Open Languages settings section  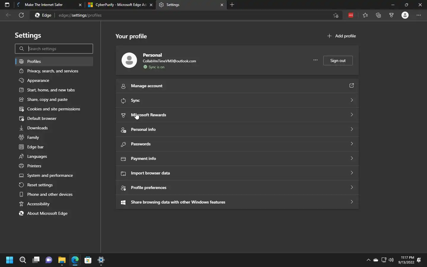(54, 156)
